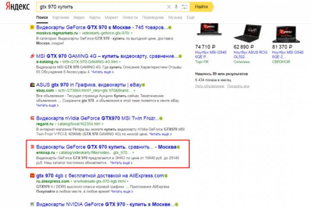This screenshot has width=311, height=207.
Task: Click Дать объявление link
Action: tap(209, 86)
